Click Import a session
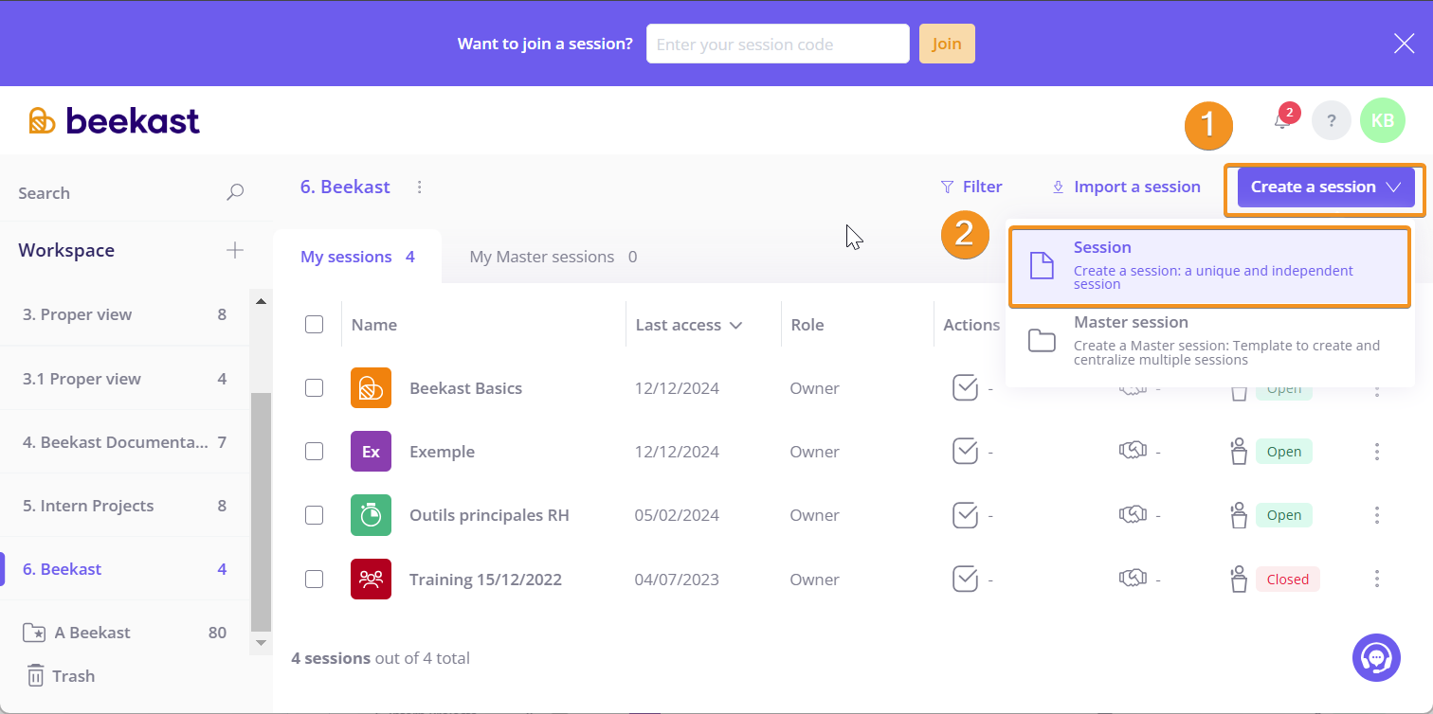Screen dimensions: 1433x714 click(x=1126, y=187)
